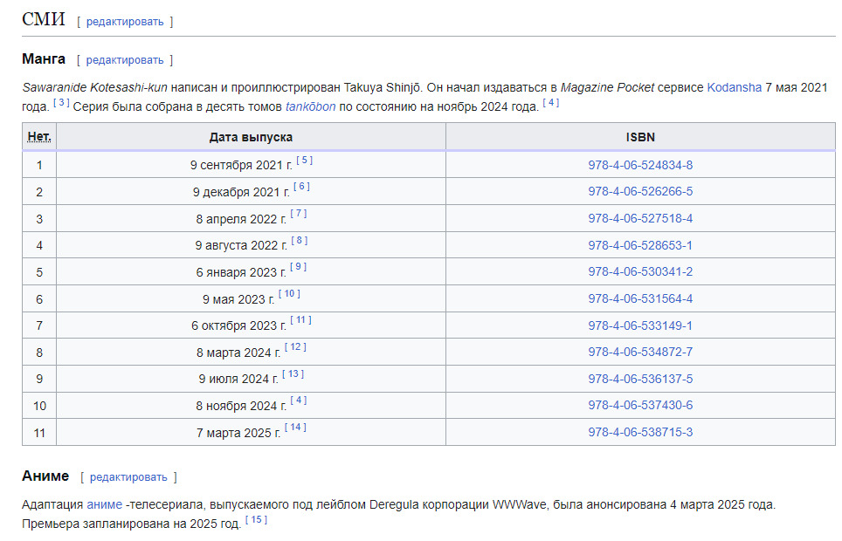Open ISBN 978-4-06-536137-5 link
Image resolution: width=842 pixels, height=541 pixels.
click(640, 379)
